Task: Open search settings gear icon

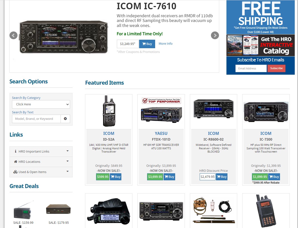Action: tap(65, 119)
